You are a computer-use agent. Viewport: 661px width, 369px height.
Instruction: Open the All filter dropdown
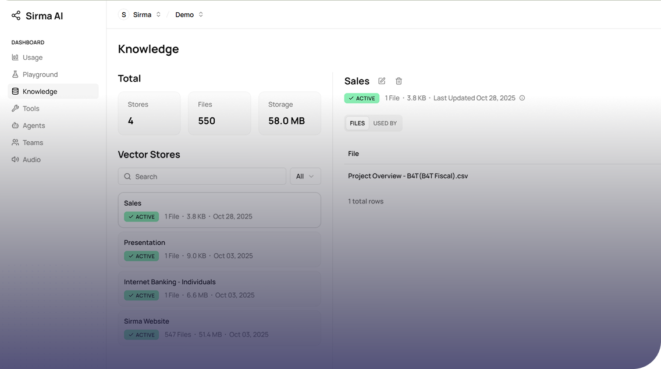coord(305,177)
